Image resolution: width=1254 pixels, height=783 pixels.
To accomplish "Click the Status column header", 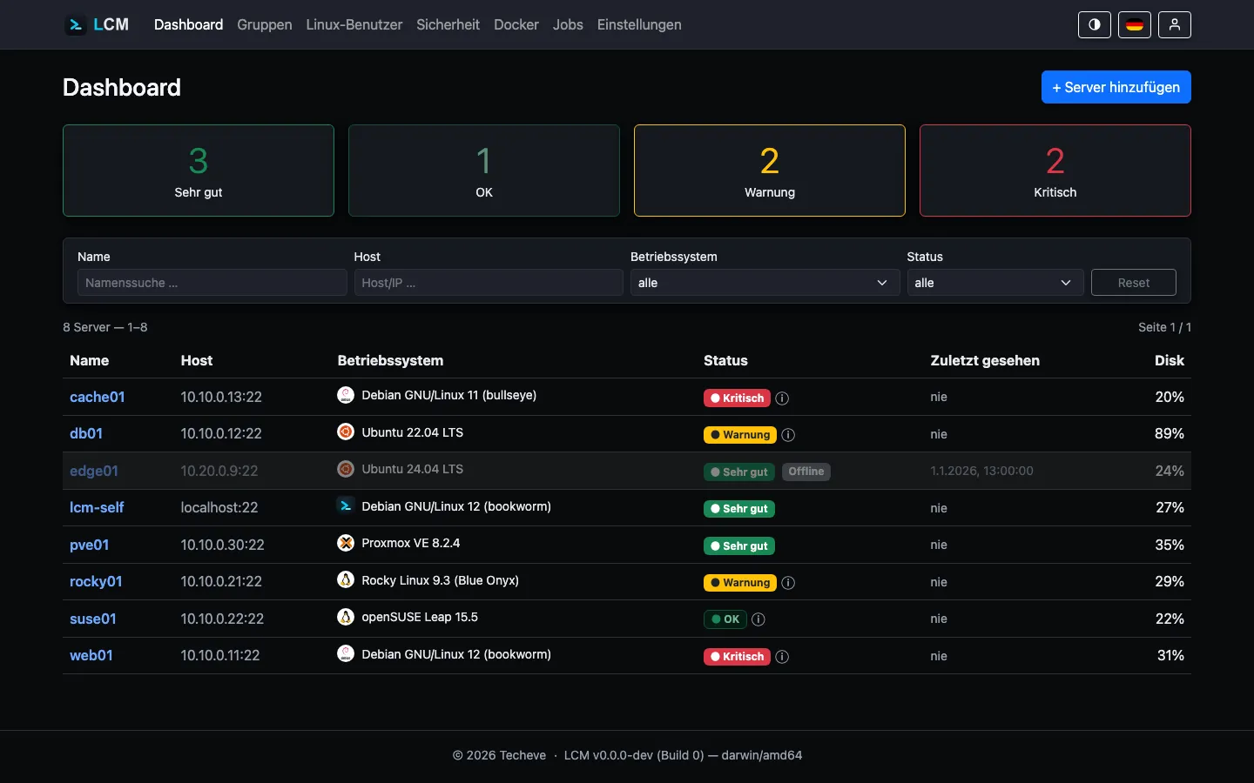I will pos(725,360).
